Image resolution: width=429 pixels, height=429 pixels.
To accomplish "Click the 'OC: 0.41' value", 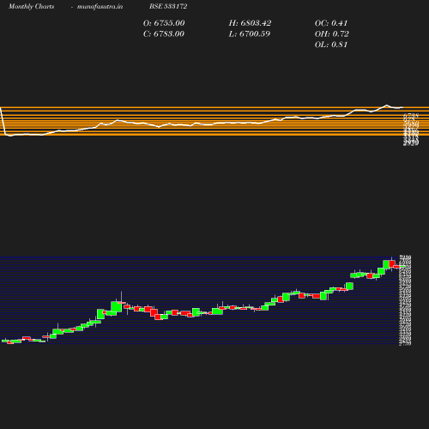I will (x=331, y=23).
